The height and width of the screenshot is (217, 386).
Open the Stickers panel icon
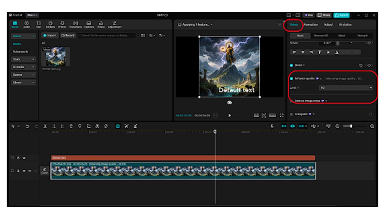pyautogui.click(x=51, y=24)
